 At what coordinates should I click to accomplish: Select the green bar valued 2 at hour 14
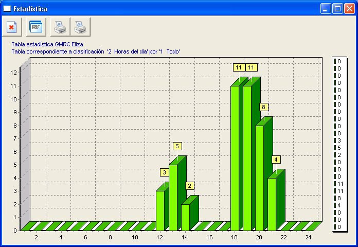tap(185, 217)
